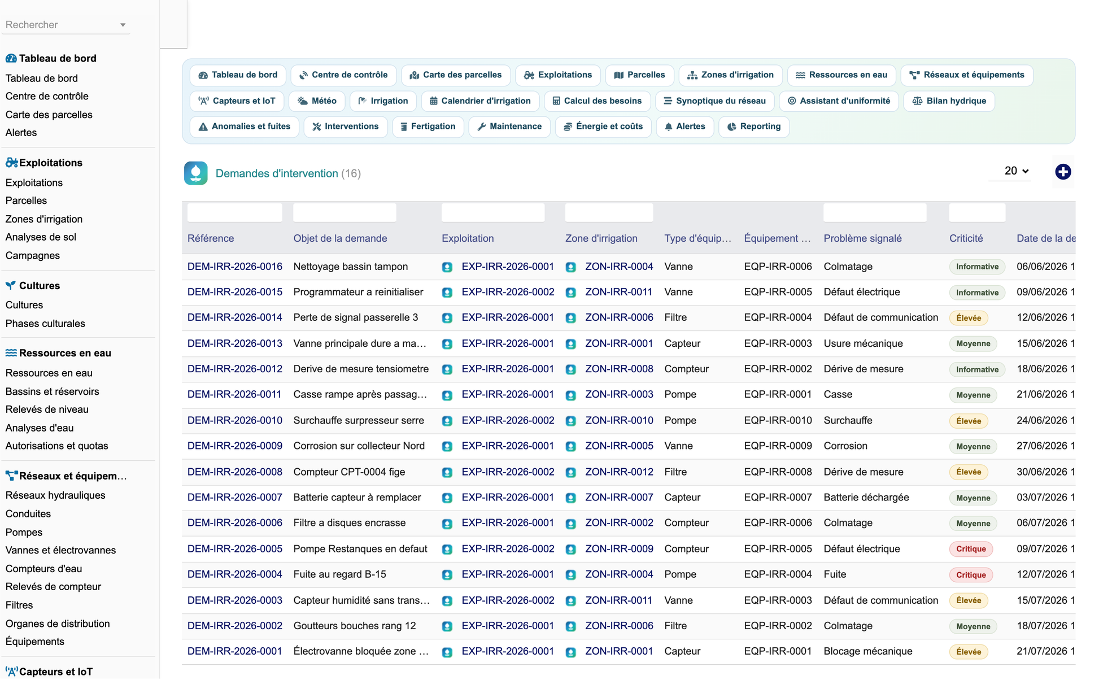Click the zone icon in row DEM-IRR-2026-0004
This screenshot has height=680, width=1099.
(x=571, y=575)
